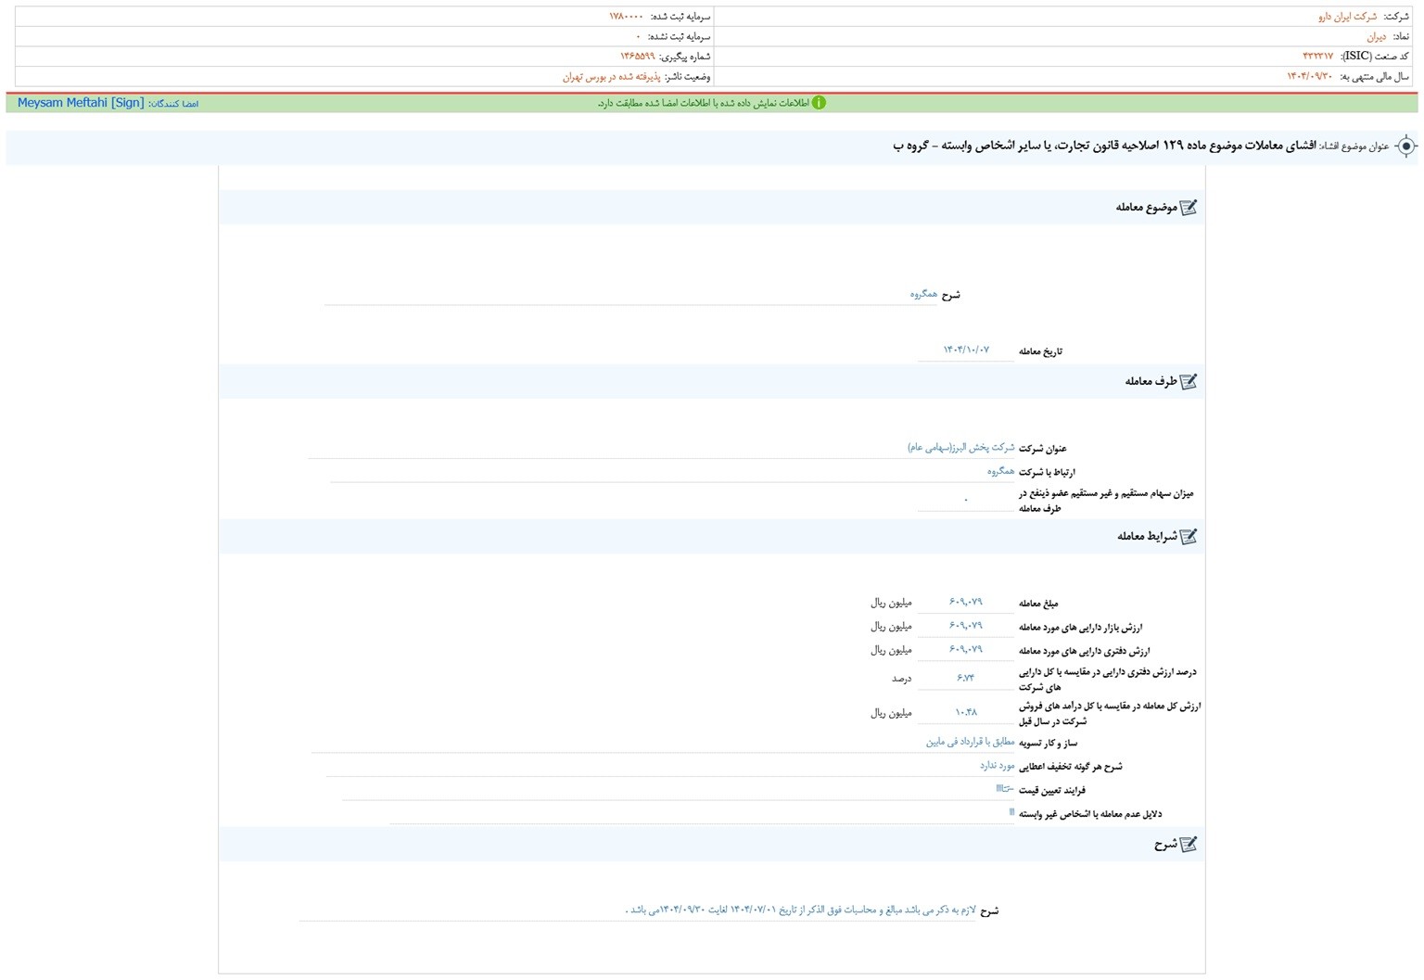Click the fiscal year end date ۱۴۰۴/۰۹/۳۰
Screen dimensions: 1424x980
click(1309, 77)
